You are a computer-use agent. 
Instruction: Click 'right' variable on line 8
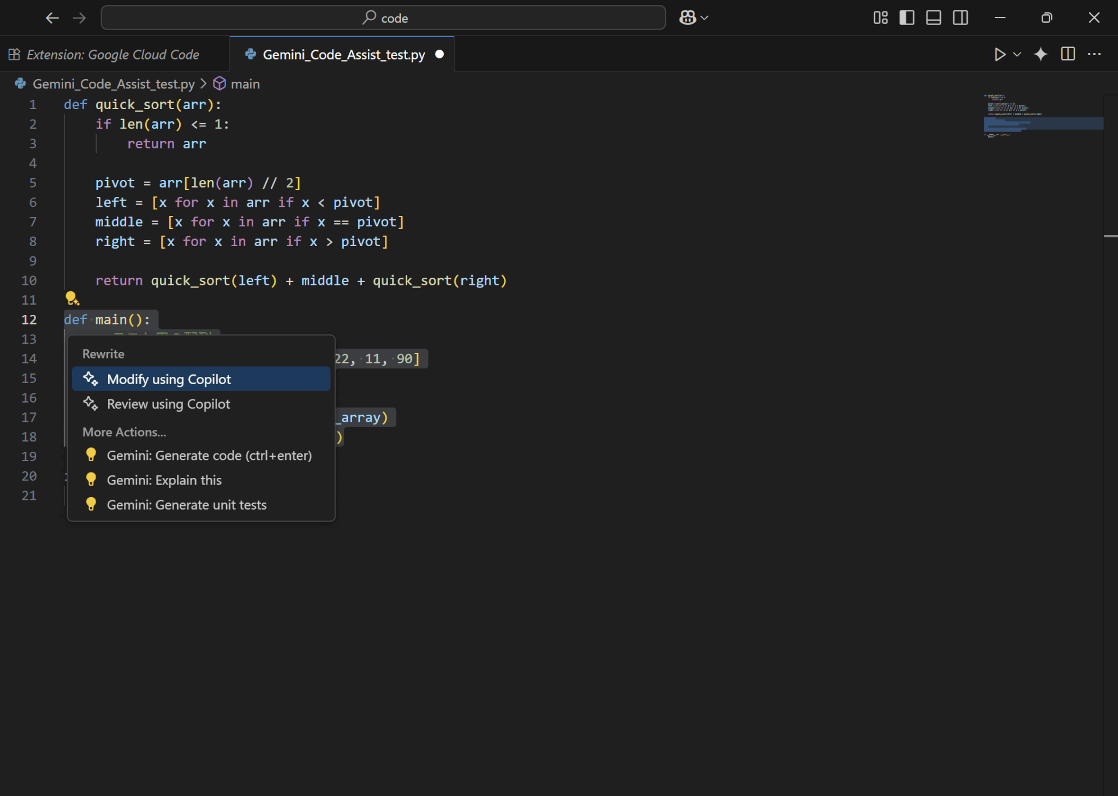point(115,242)
